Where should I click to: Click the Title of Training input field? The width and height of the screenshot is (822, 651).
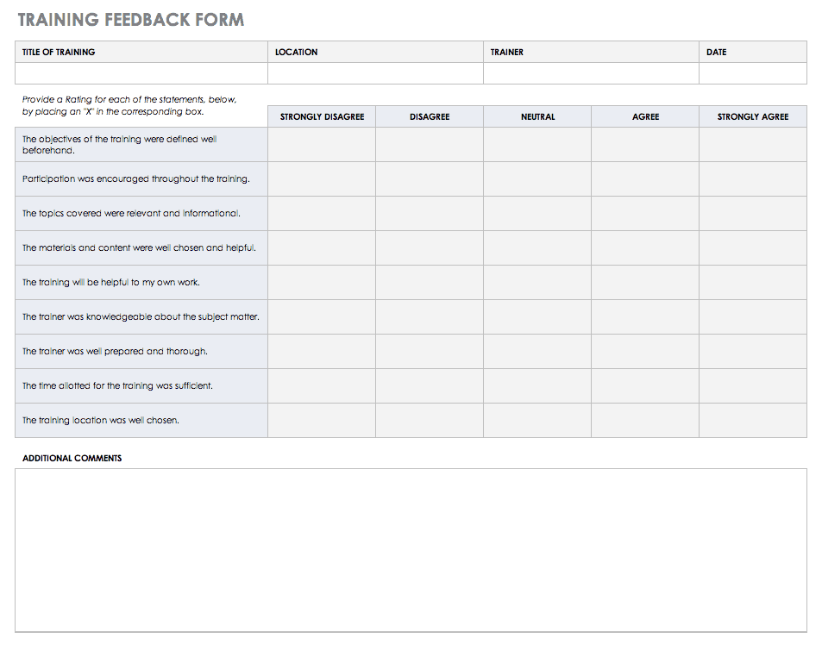[x=141, y=73]
